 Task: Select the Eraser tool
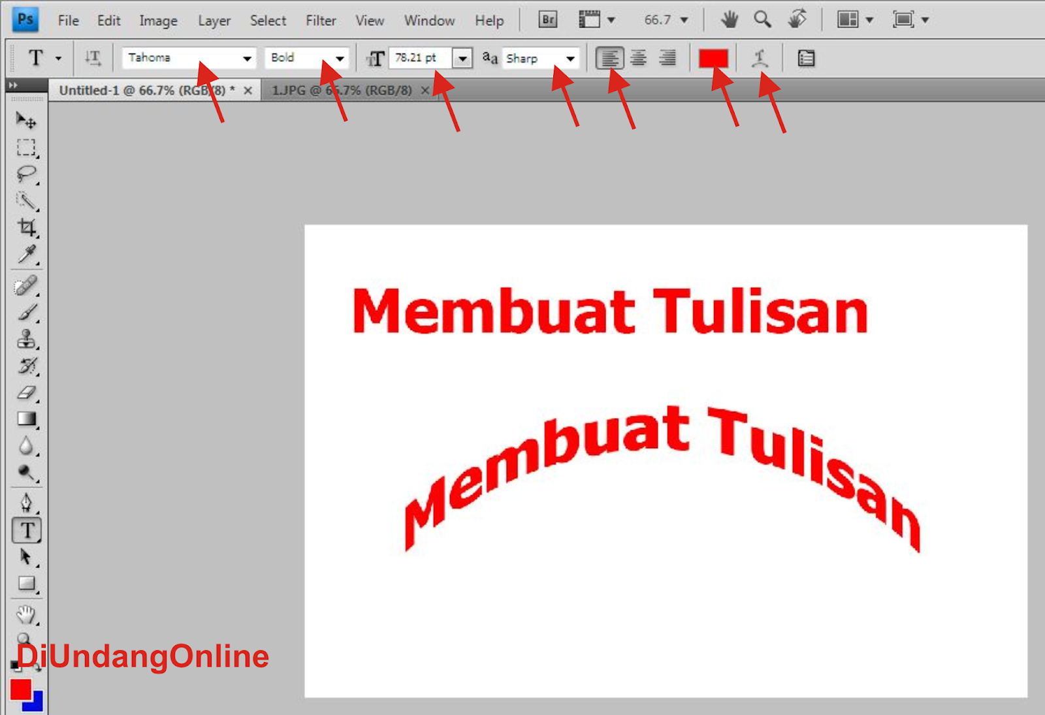point(26,393)
